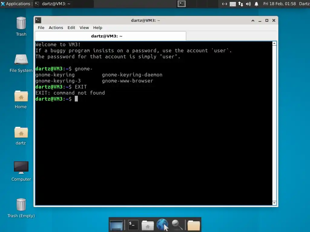
Task: Open file manager home icon in dock
Action: (148, 225)
